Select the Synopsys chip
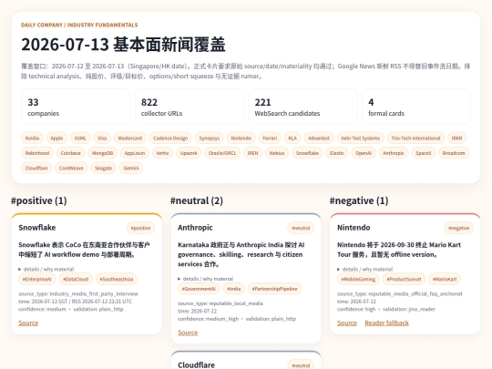The image size is (492, 369). click(x=210, y=138)
